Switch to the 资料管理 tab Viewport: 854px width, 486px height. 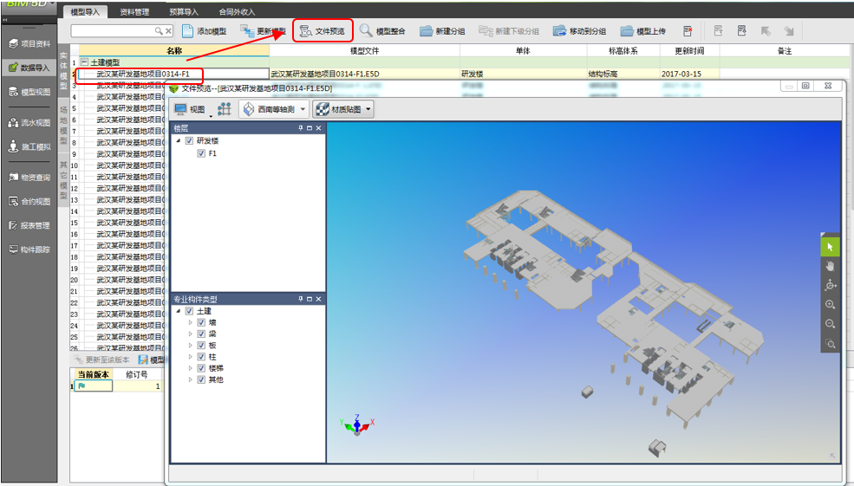coord(134,12)
